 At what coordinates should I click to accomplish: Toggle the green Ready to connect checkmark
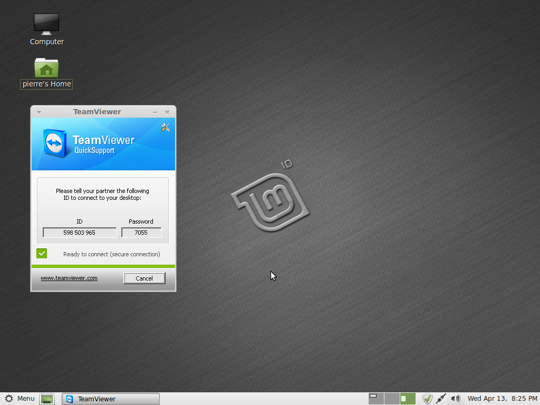click(x=42, y=253)
